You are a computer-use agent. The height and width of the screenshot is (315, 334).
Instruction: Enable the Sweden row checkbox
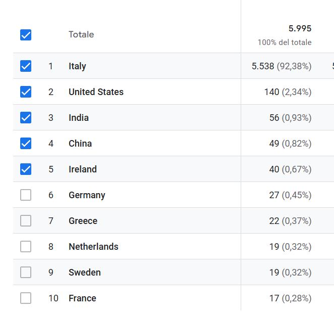pos(26,273)
